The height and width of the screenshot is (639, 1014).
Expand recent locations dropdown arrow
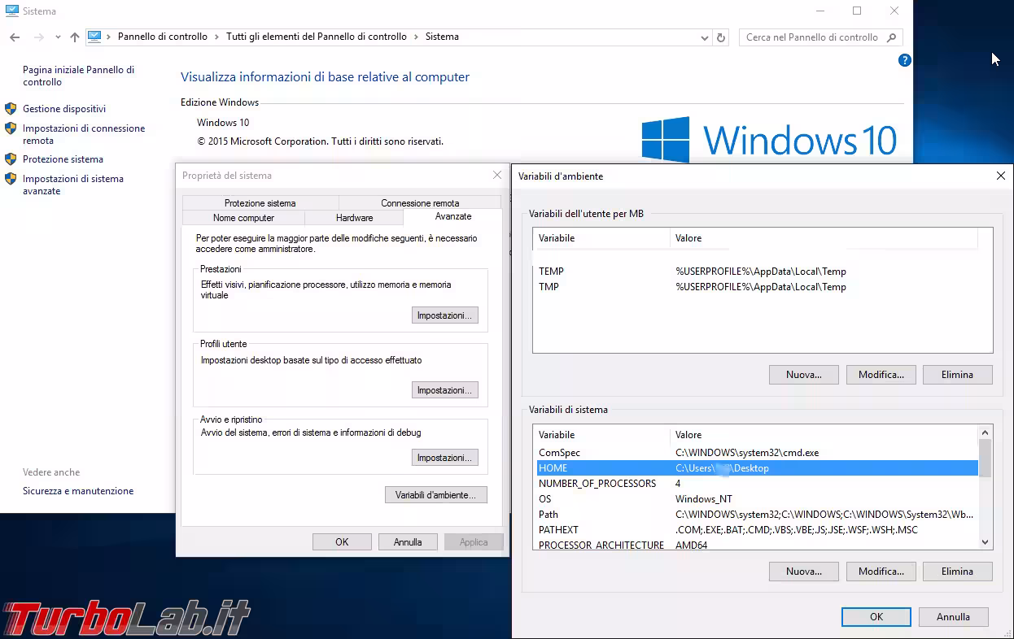coord(58,37)
